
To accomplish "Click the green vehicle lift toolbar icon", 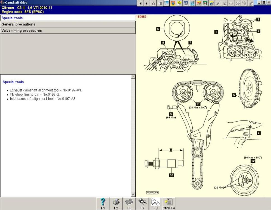I will pyautogui.click(x=205, y=3).
